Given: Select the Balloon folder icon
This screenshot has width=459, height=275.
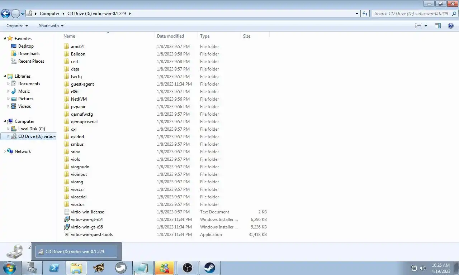Looking at the screenshot, I should (x=66, y=54).
